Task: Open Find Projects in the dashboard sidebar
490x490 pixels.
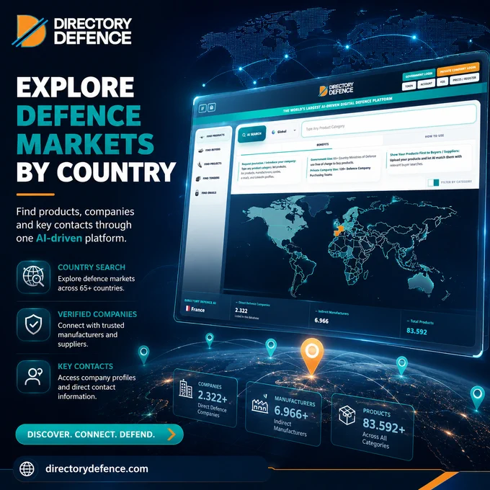Action: pos(210,164)
